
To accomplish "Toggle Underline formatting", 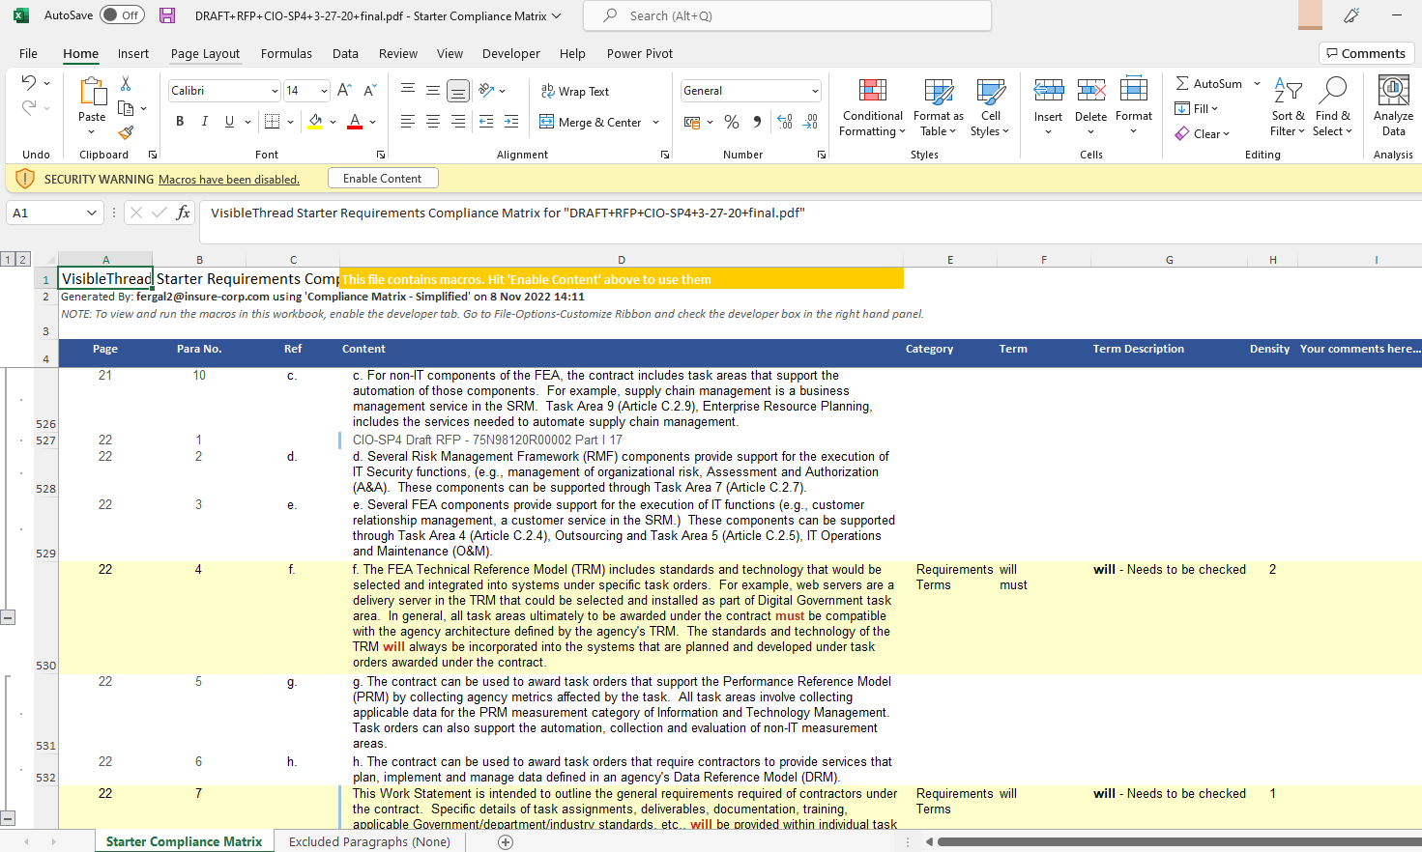I will [229, 121].
